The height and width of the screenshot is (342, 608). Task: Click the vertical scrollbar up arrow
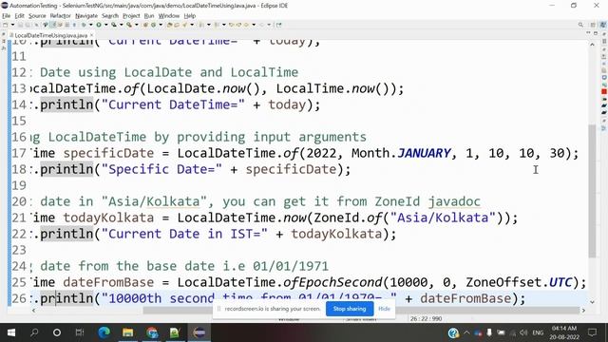pyautogui.click(x=592, y=45)
